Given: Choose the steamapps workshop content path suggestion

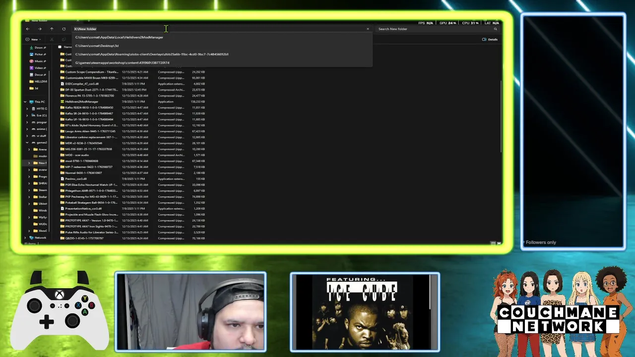Looking at the screenshot, I should pyautogui.click(x=222, y=63).
